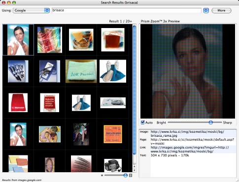Viewport: 239px width, 182px height.
Task: Click the brisaca search text field
Action: click(127, 10)
